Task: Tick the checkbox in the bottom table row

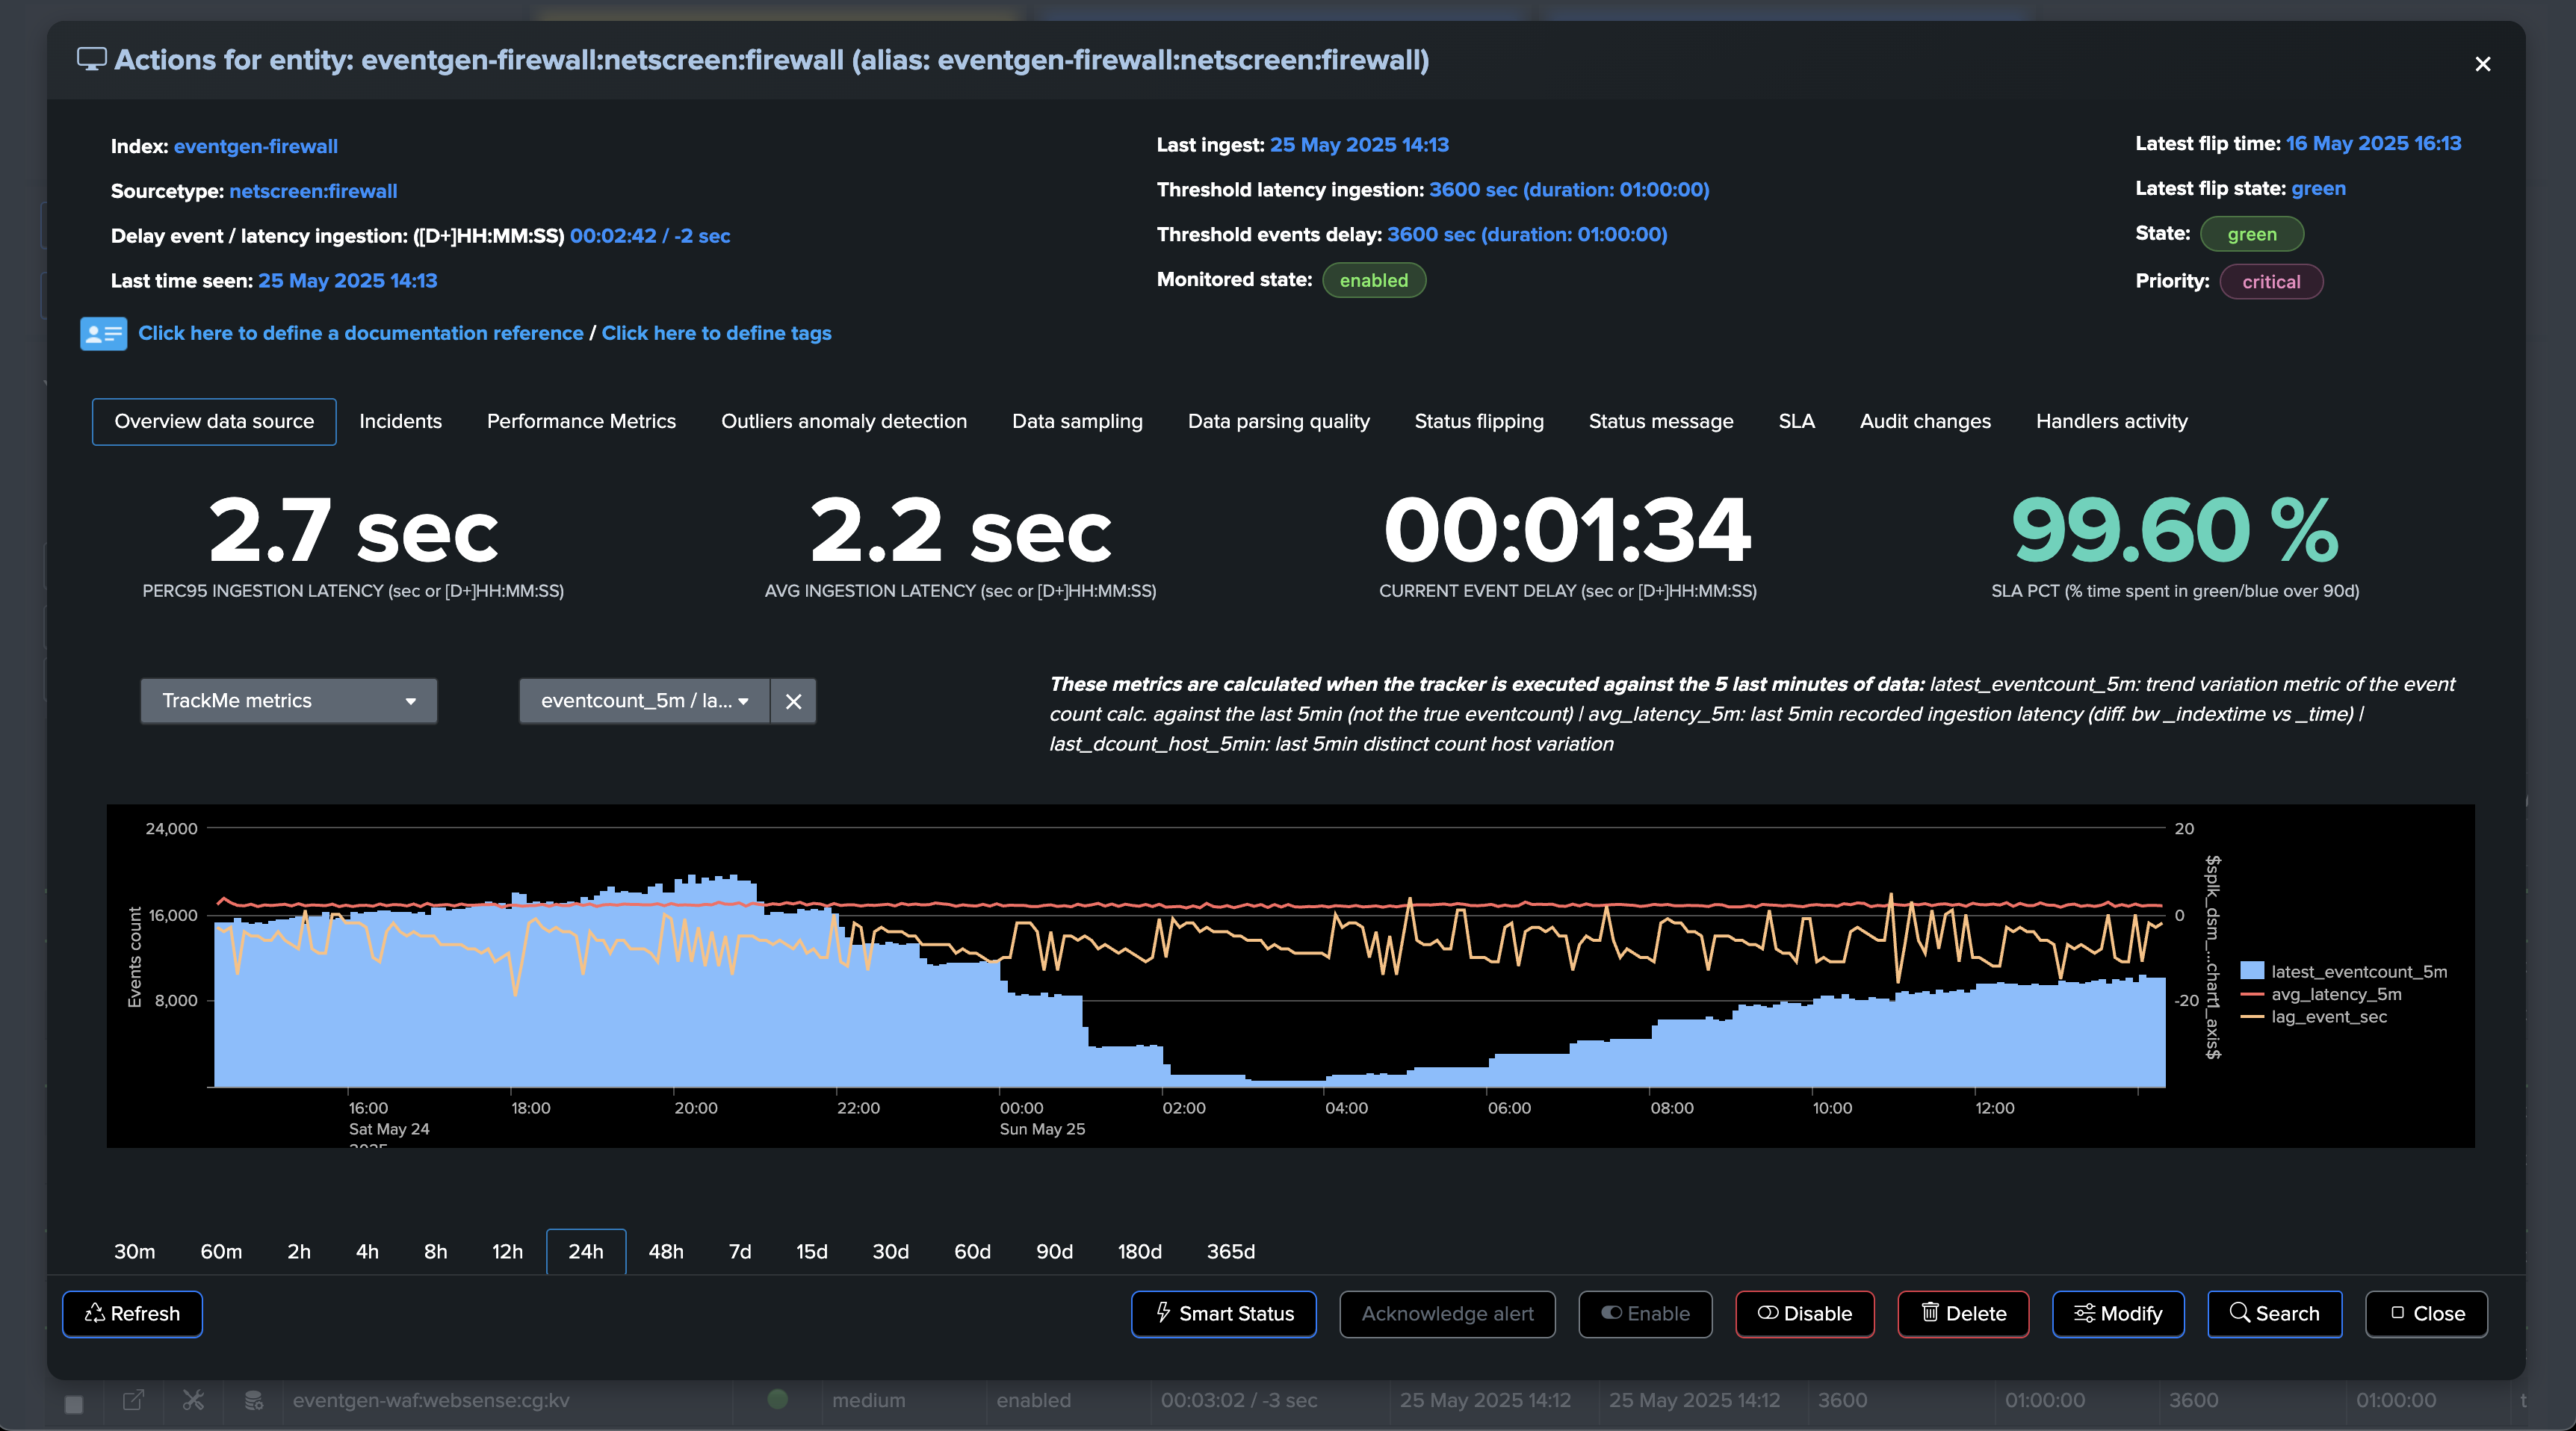Action: (x=74, y=1404)
